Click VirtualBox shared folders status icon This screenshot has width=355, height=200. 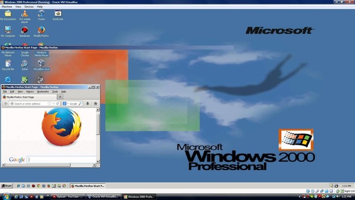327,191
